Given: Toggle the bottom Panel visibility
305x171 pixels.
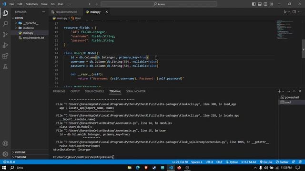Looking at the screenshot, I should (260, 4).
